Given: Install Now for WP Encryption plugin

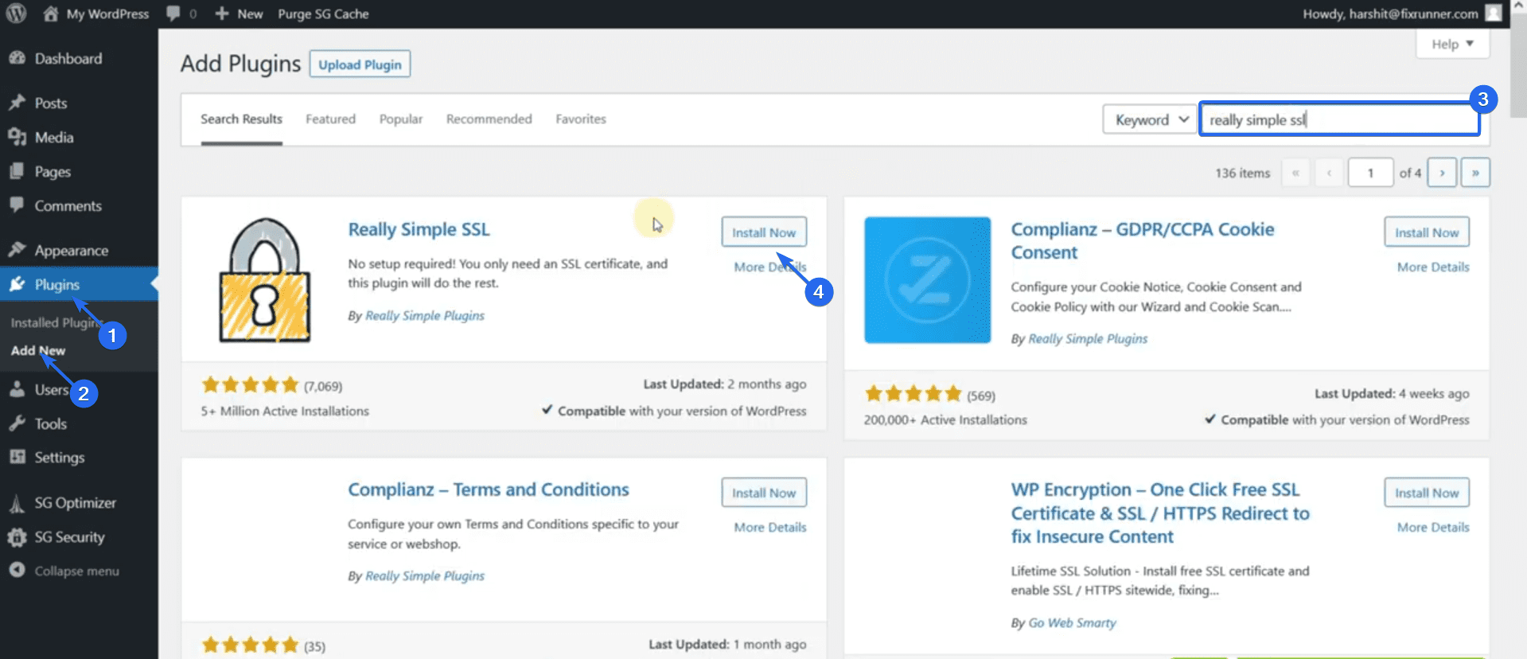Looking at the screenshot, I should pyautogui.click(x=1427, y=493).
